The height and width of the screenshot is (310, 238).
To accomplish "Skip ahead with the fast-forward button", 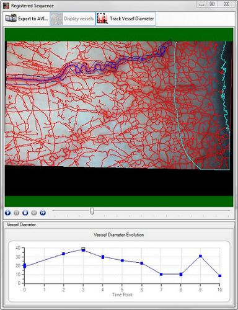I will coord(43,213).
